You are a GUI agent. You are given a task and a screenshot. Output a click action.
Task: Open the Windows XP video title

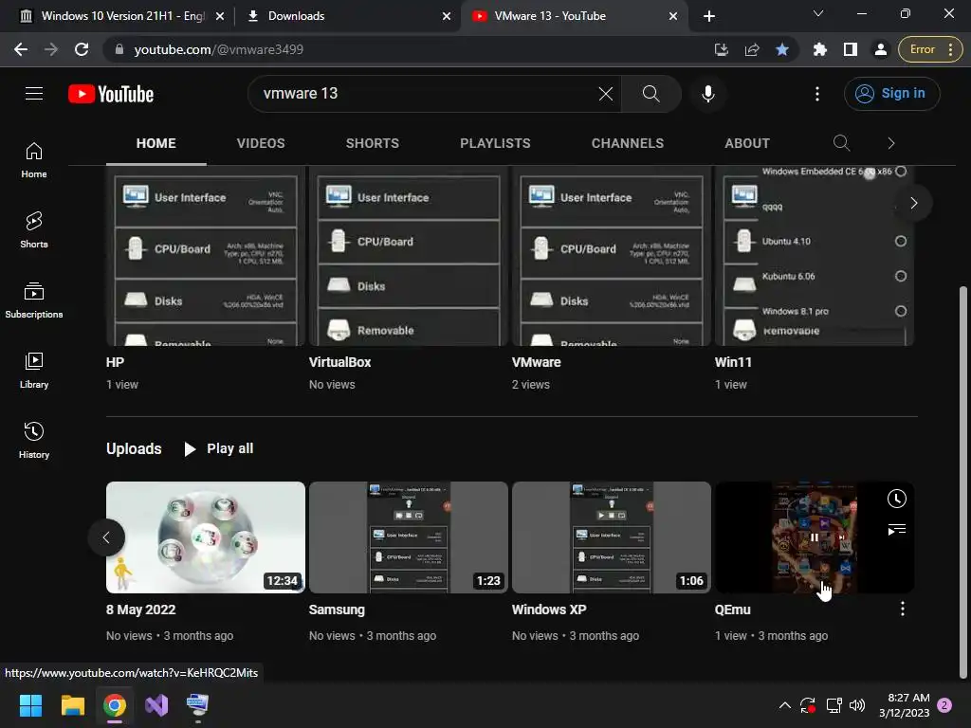549,610
